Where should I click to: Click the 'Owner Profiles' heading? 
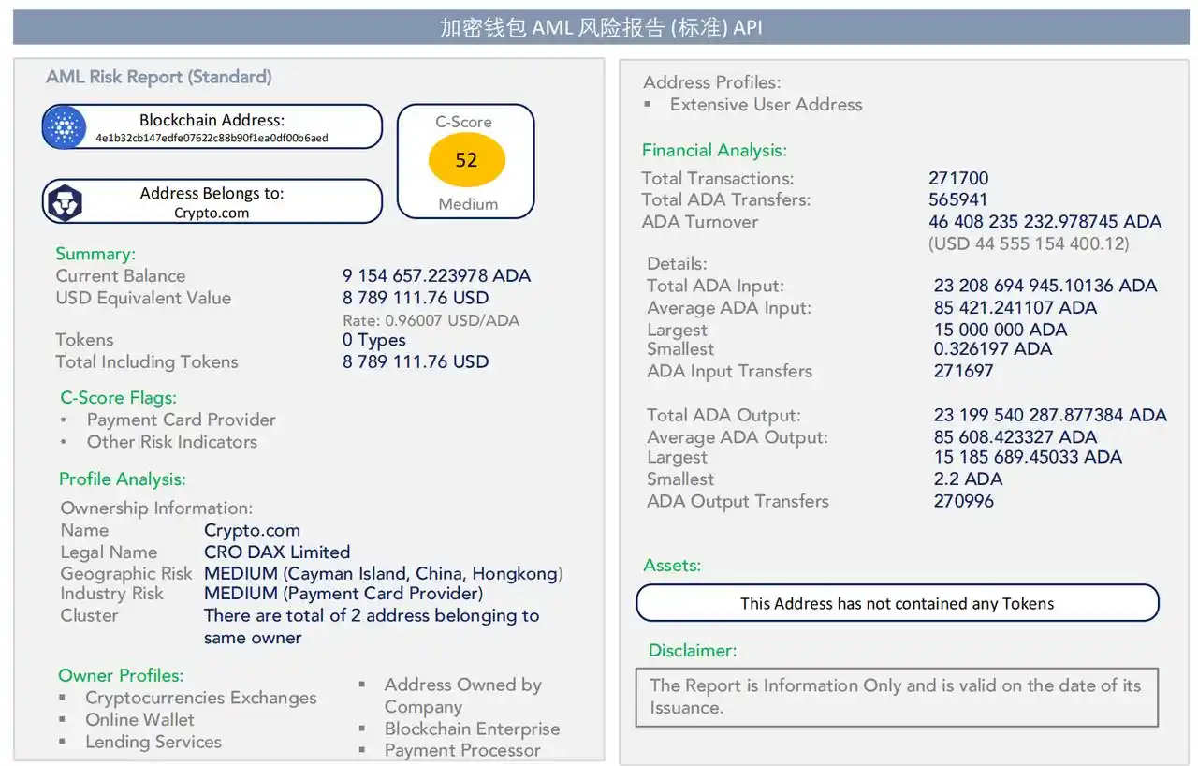[121, 675]
